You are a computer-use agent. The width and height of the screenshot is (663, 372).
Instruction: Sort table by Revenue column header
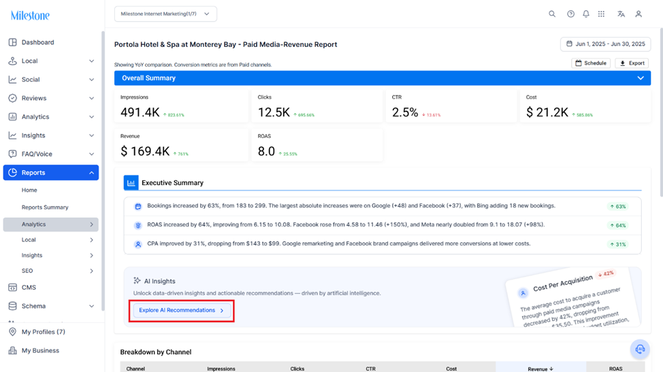tap(540, 369)
